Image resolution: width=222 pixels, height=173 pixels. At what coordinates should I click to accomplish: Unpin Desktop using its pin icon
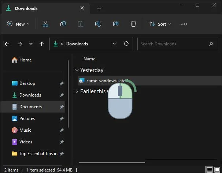[62, 83]
